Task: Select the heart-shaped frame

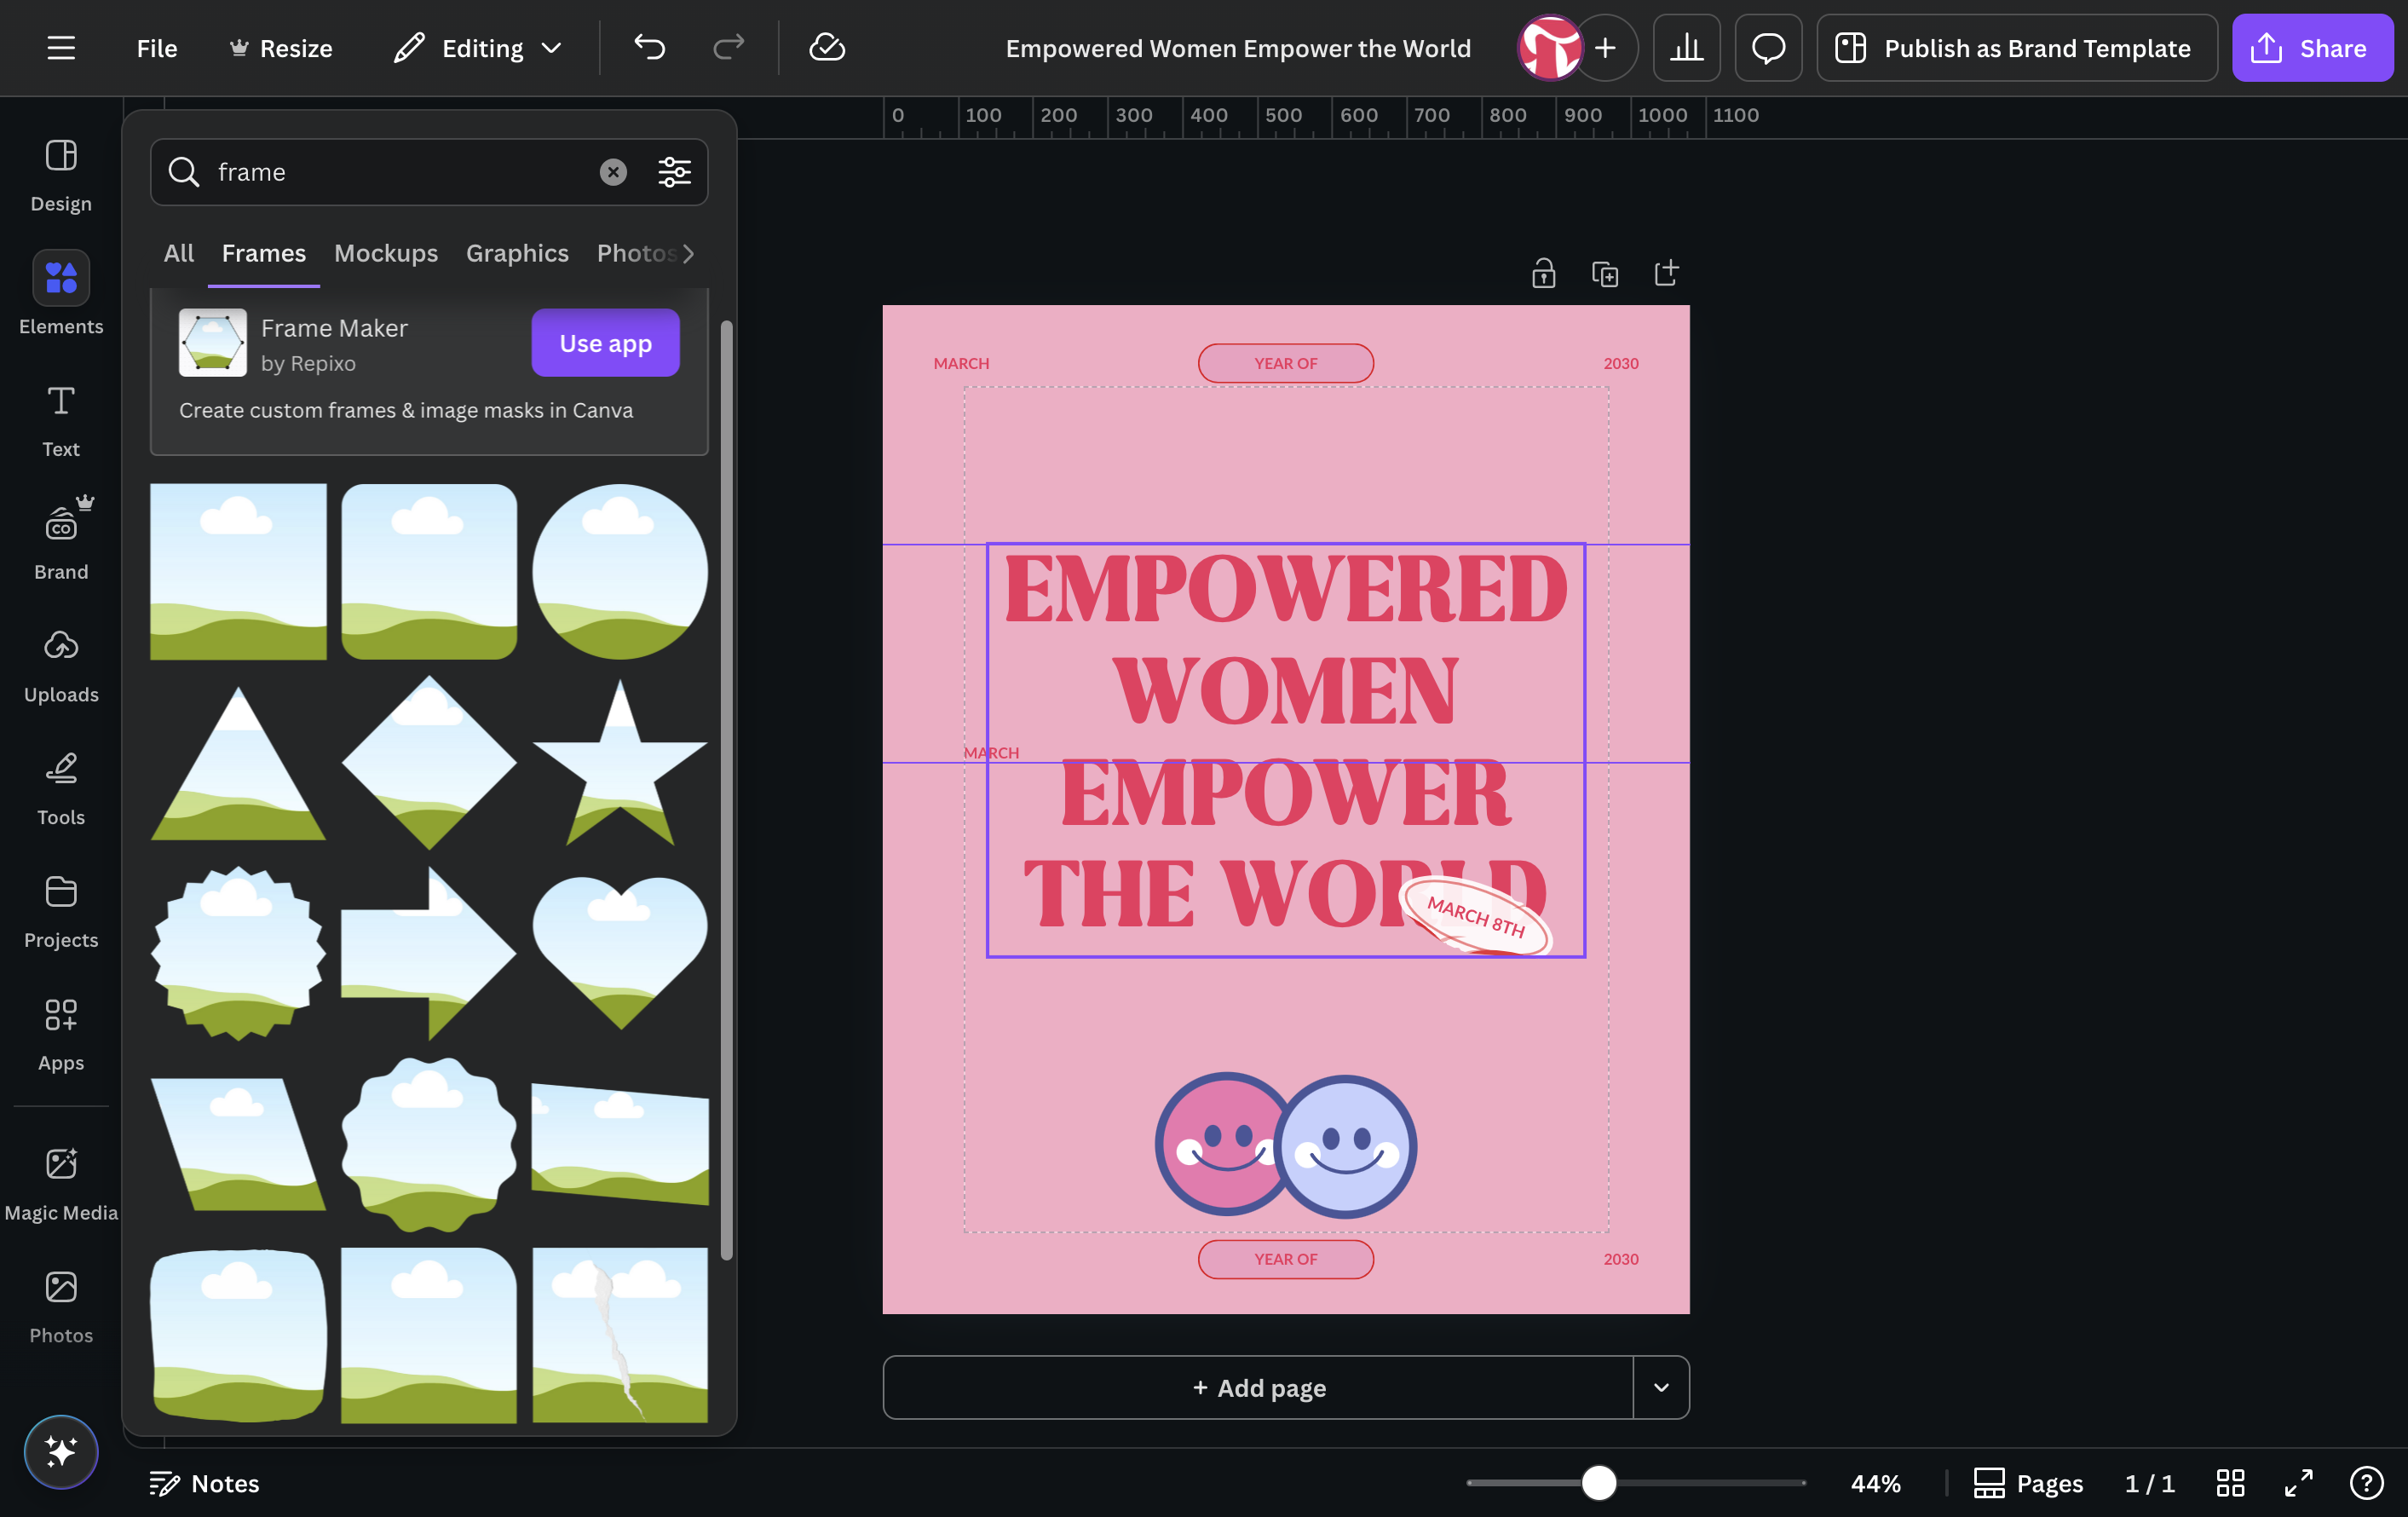Action: tap(620, 953)
